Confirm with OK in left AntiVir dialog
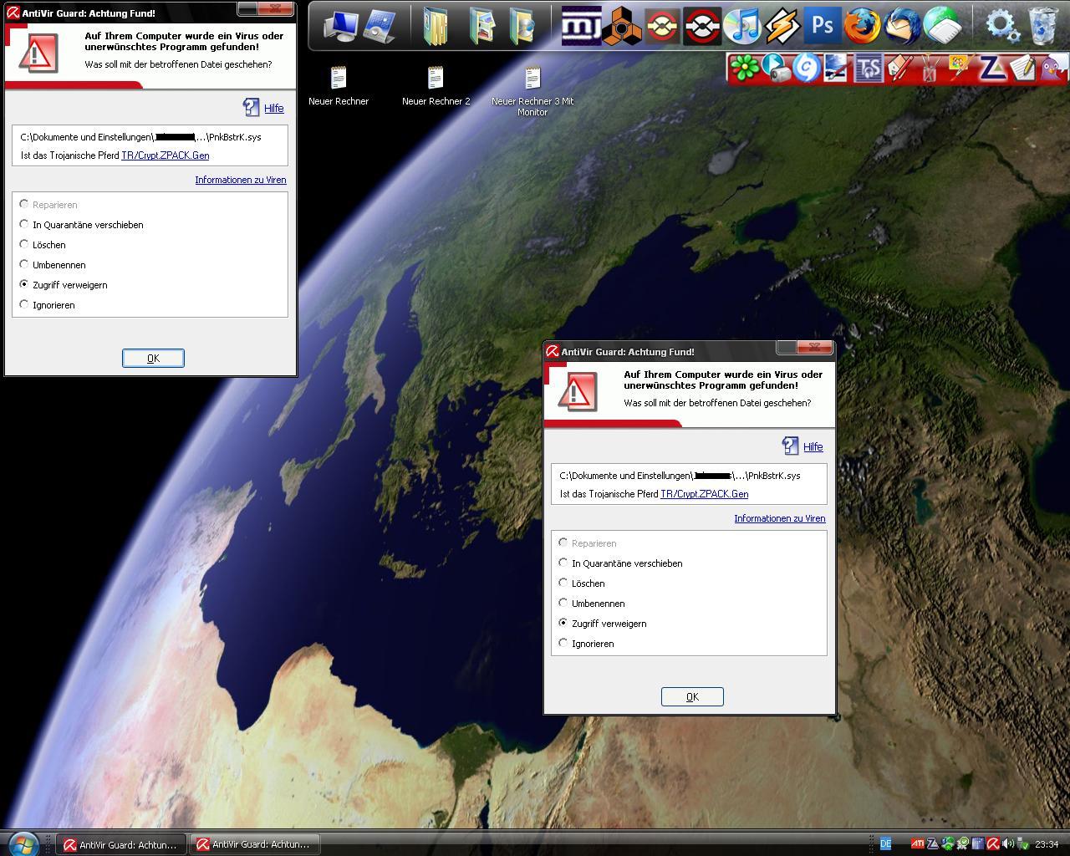Image resolution: width=1070 pixels, height=856 pixels. (153, 358)
